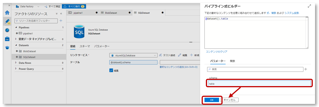Click the すべて発行 publish button
319x107 pixels.
pos(74,6)
